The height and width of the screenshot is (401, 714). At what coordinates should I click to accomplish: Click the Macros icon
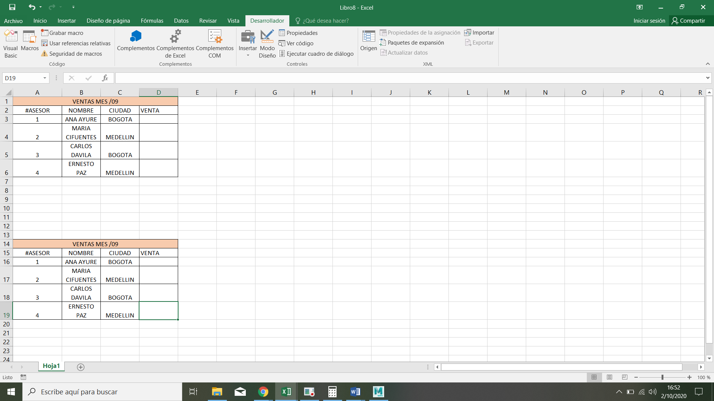[29, 41]
